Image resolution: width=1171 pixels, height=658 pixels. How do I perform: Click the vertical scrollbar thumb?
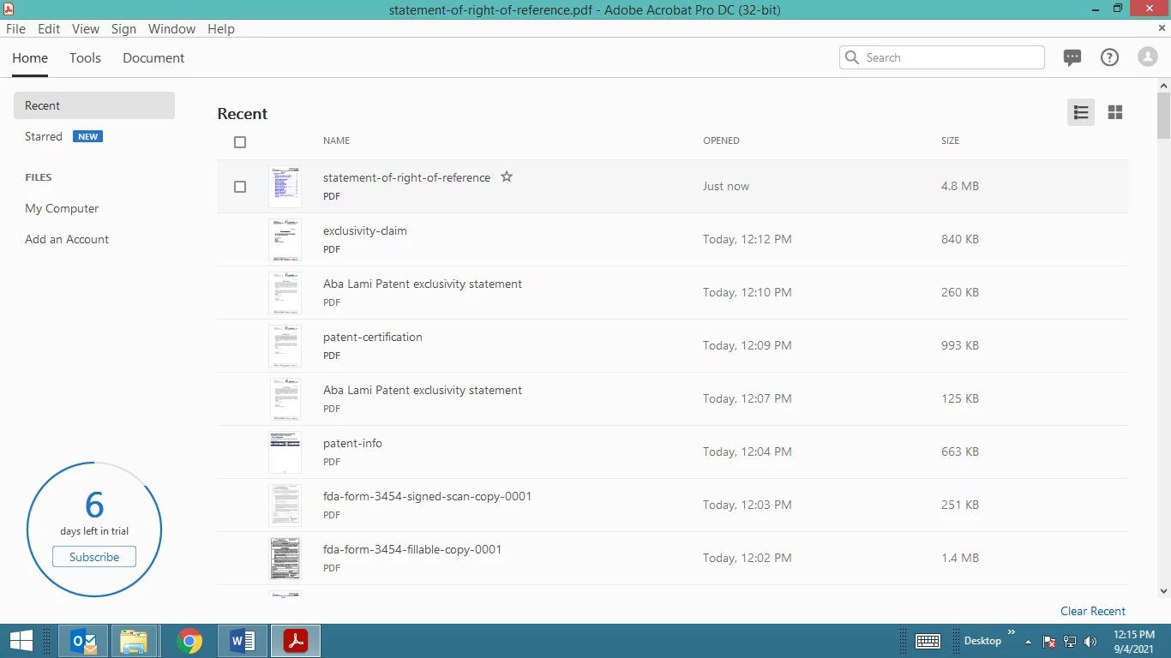point(1163,115)
